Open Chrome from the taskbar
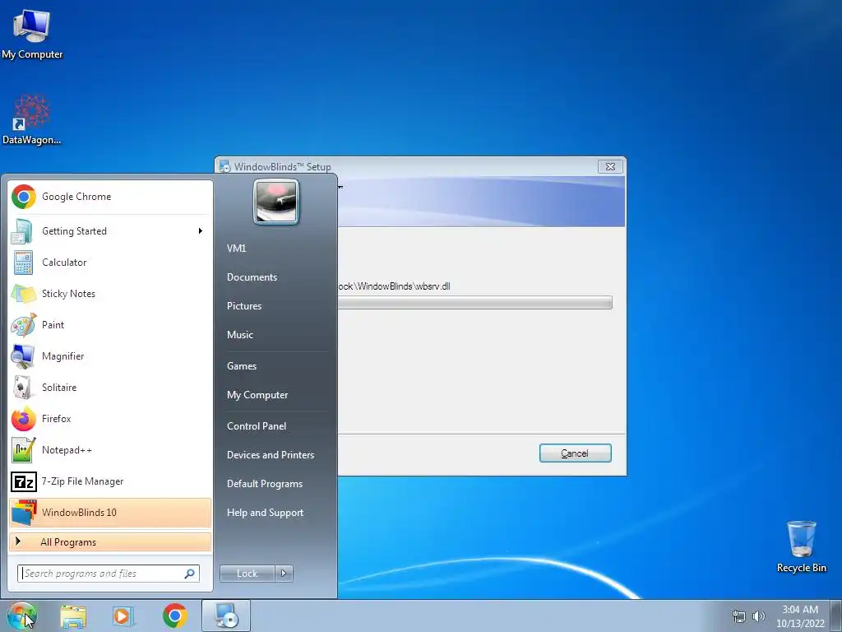This screenshot has width=842, height=632. pos(175,616)
